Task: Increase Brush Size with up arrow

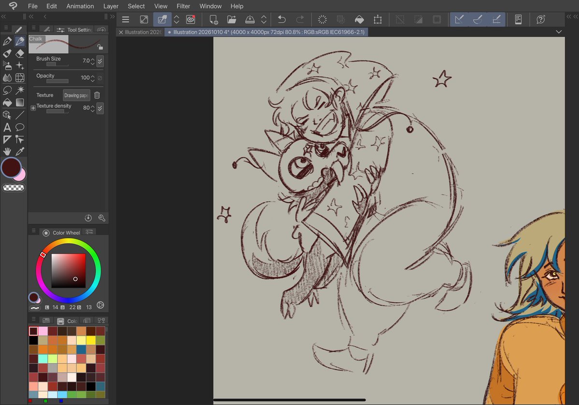Action: [93, 59]
